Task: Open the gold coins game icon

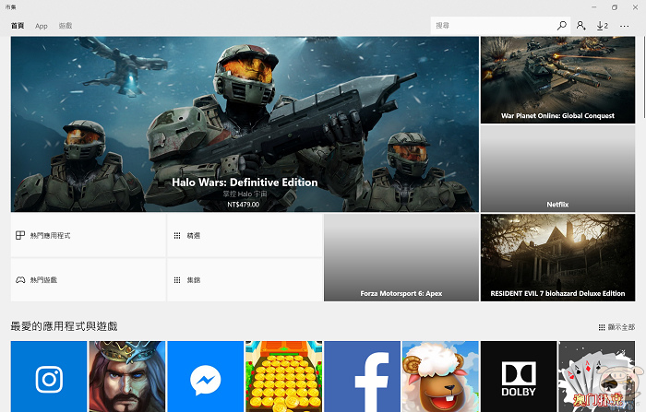Action: [x=284, y=376]
